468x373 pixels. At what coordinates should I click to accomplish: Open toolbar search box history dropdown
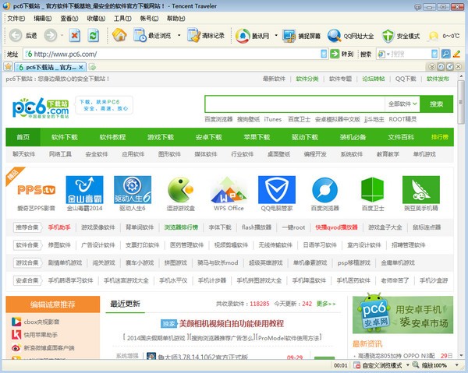click(434, 54)
